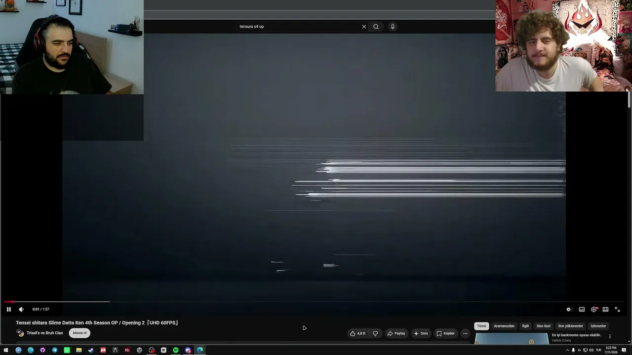Click the Soru button
This screenshot has height=355, width=632.
point(421,333)
